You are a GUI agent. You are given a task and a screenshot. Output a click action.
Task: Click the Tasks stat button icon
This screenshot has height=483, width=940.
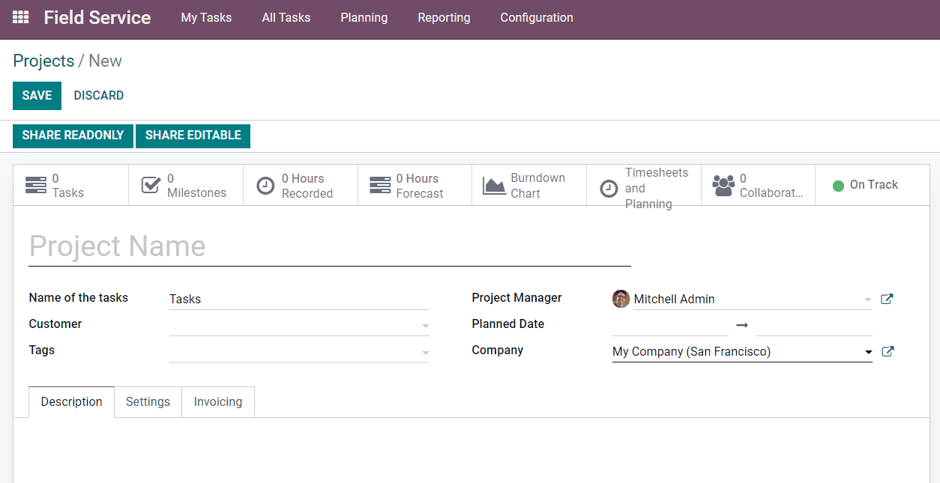[x=37, y=184]
